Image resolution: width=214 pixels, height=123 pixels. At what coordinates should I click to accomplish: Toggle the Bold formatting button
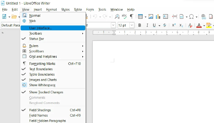(140, 25)
